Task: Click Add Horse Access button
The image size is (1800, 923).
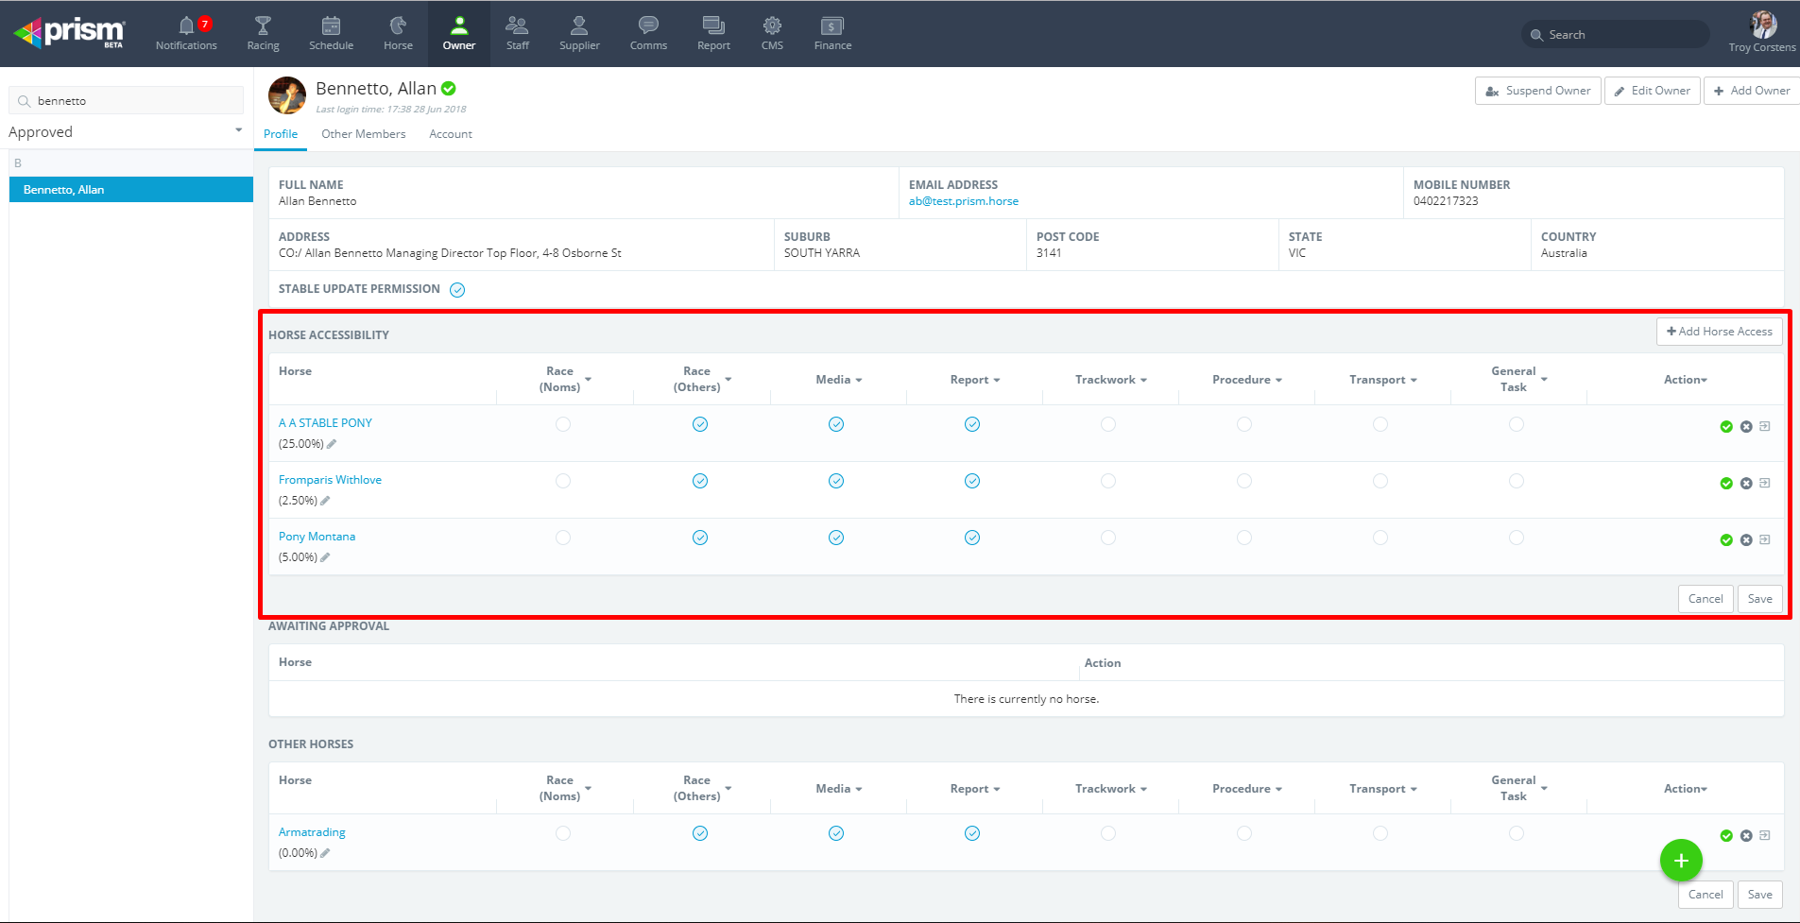Action: pyautogui.click(x=1720, y=332)
